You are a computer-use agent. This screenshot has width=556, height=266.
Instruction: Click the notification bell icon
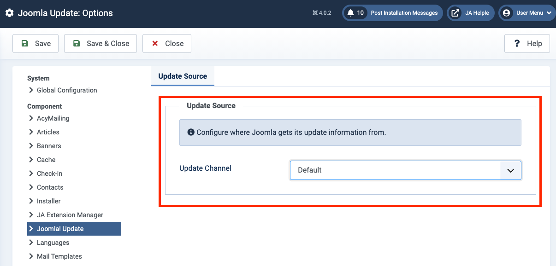tap(350, 13)
